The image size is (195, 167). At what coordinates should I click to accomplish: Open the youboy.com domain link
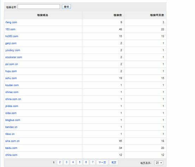[x=13, y=50]
